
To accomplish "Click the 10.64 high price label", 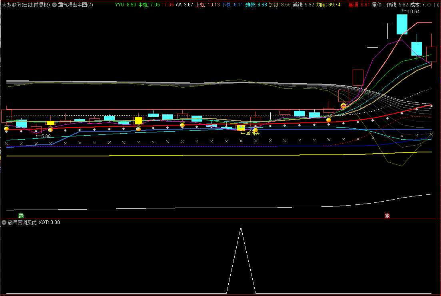I will tap(413, 12).
